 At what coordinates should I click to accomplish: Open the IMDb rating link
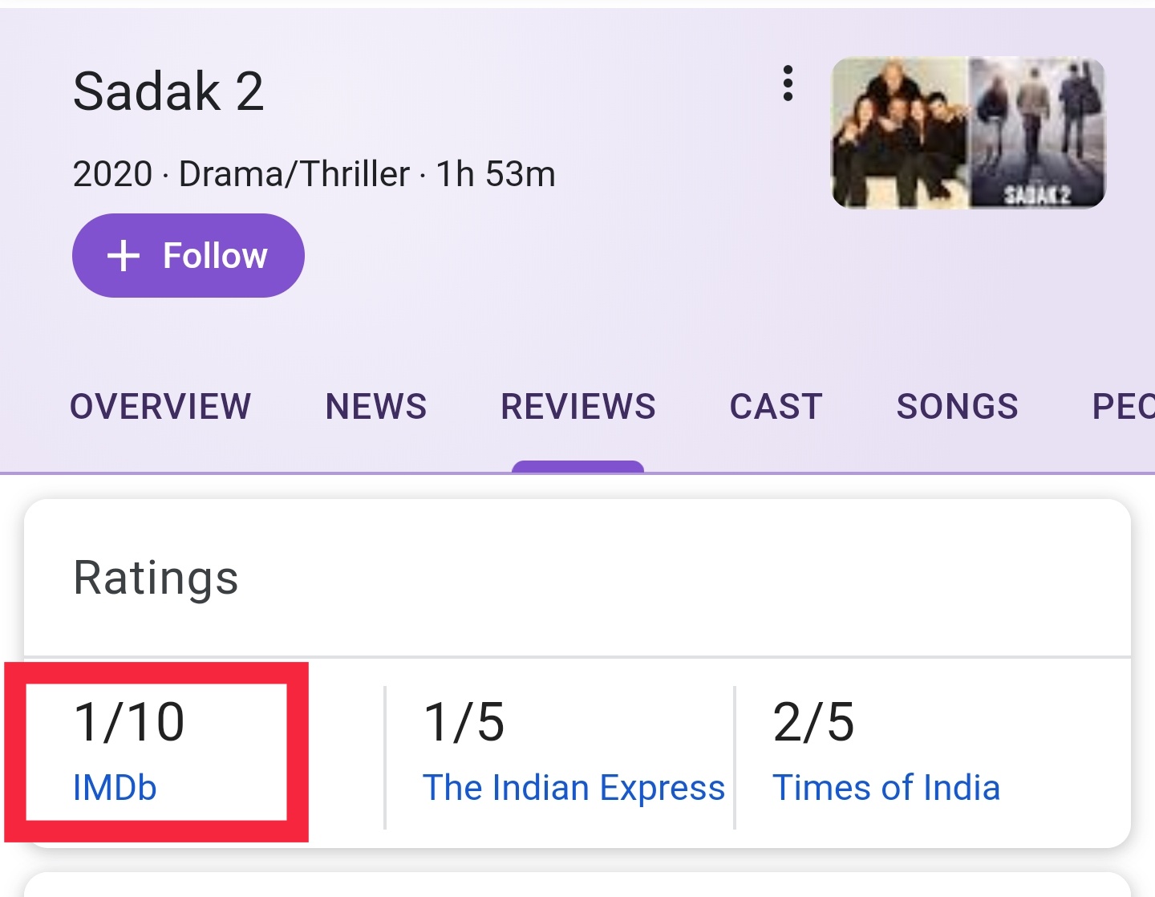tap(115, 788)
